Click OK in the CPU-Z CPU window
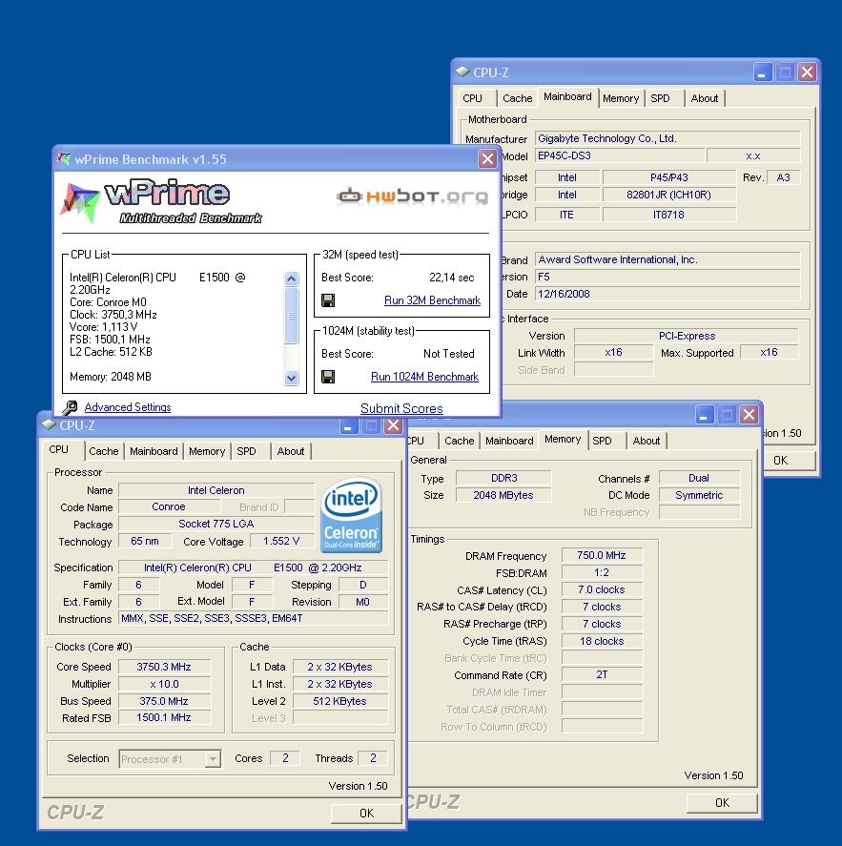Screen dimensions: 842x846 coord(366,813)
